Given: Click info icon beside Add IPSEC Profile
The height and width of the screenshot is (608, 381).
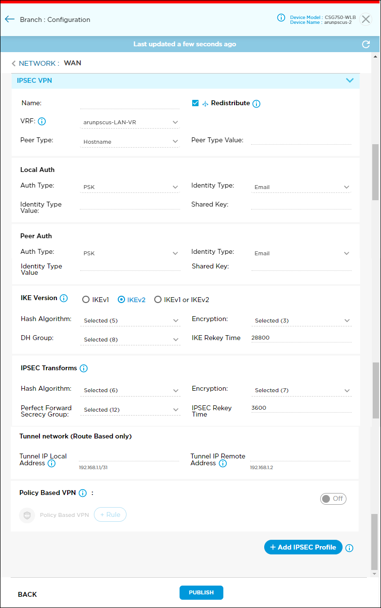Looking at the screenshot, I should click(x=349, y=548).
